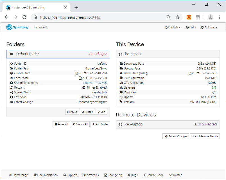The height and width of the screenshot is (180, 226).
Task: Click the Syncthing logo icon
Action: 9,27
